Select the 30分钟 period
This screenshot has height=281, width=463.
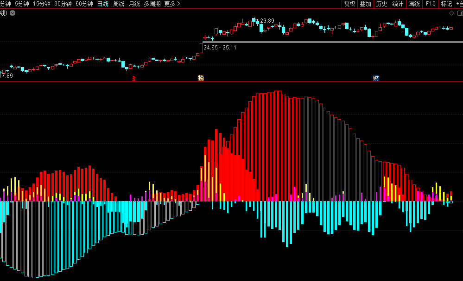pos(63,4)
